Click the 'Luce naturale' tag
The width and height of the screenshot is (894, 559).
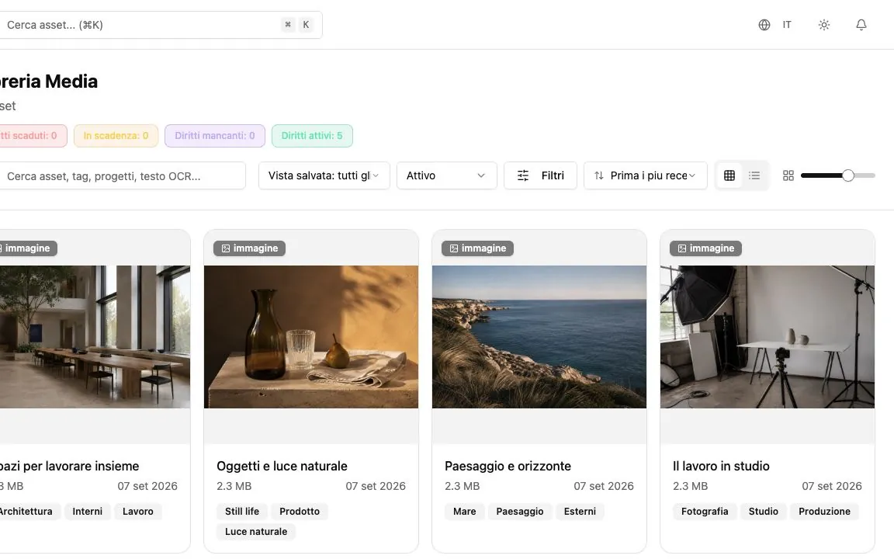256,532
